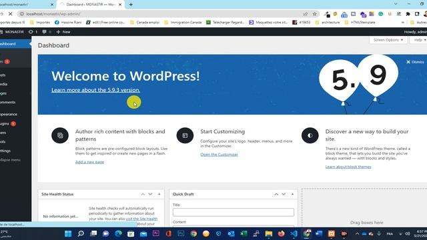Open the HTML5template bookmark folder
The height and width of the screenshot is (240, 427).
pyautogui.click(x=360, y=22)
